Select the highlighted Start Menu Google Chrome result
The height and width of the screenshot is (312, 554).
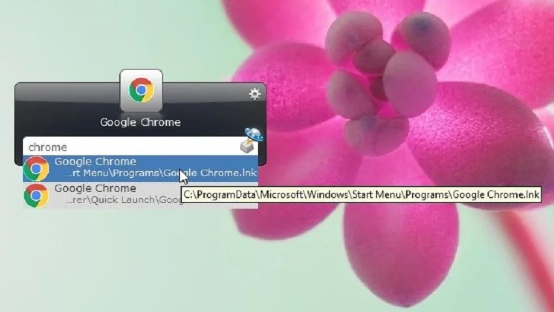(140, 168)
